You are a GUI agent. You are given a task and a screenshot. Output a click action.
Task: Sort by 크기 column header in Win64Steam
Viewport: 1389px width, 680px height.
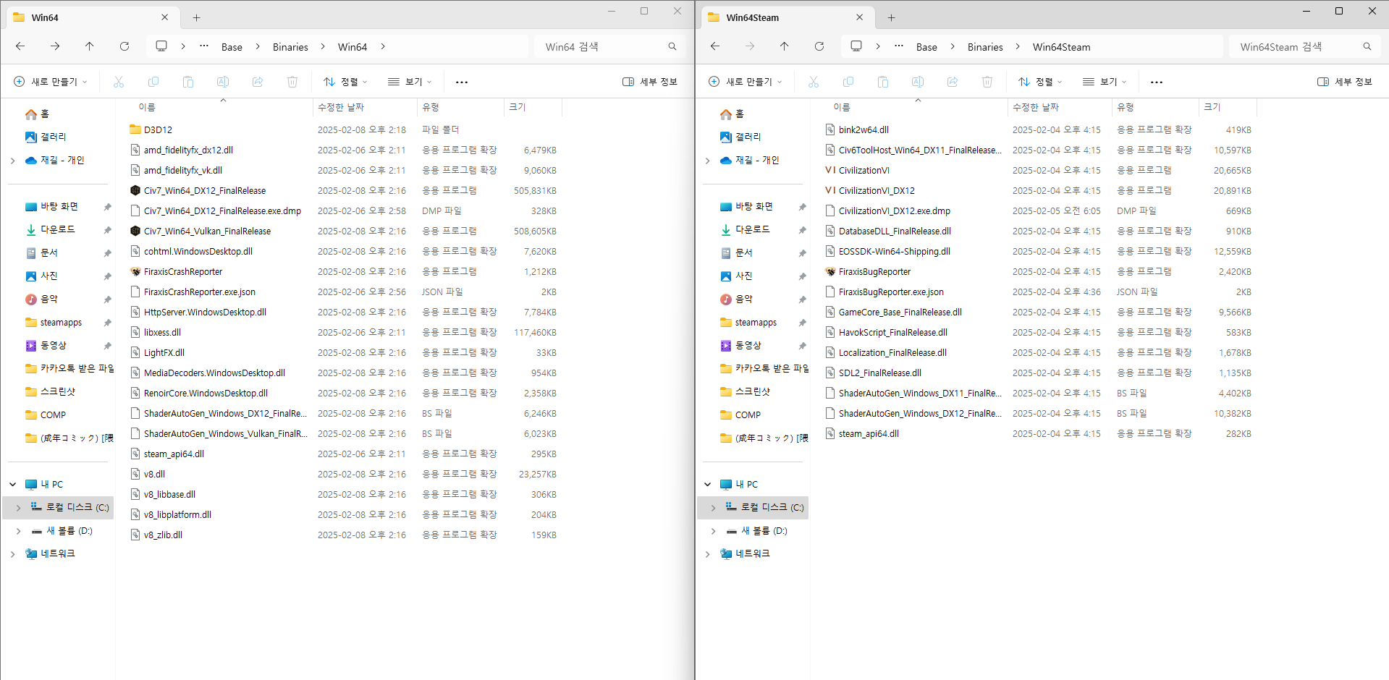click(1212, 107)
